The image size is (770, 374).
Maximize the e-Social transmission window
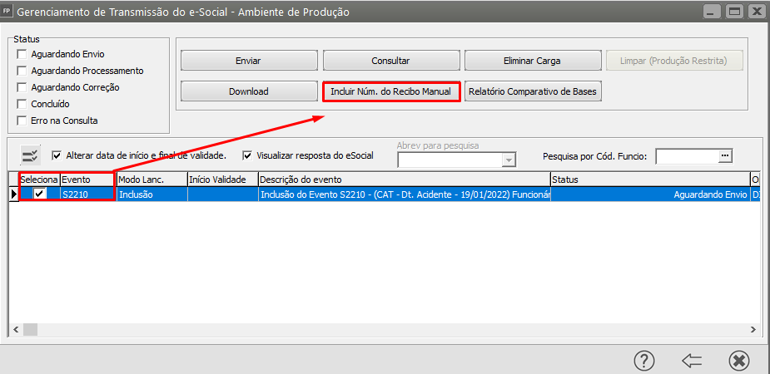coord(734,11)
